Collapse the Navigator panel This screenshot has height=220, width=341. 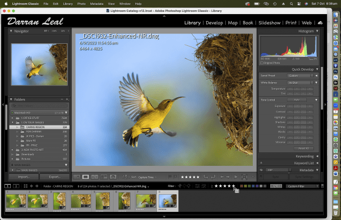[x=11, y=31]
